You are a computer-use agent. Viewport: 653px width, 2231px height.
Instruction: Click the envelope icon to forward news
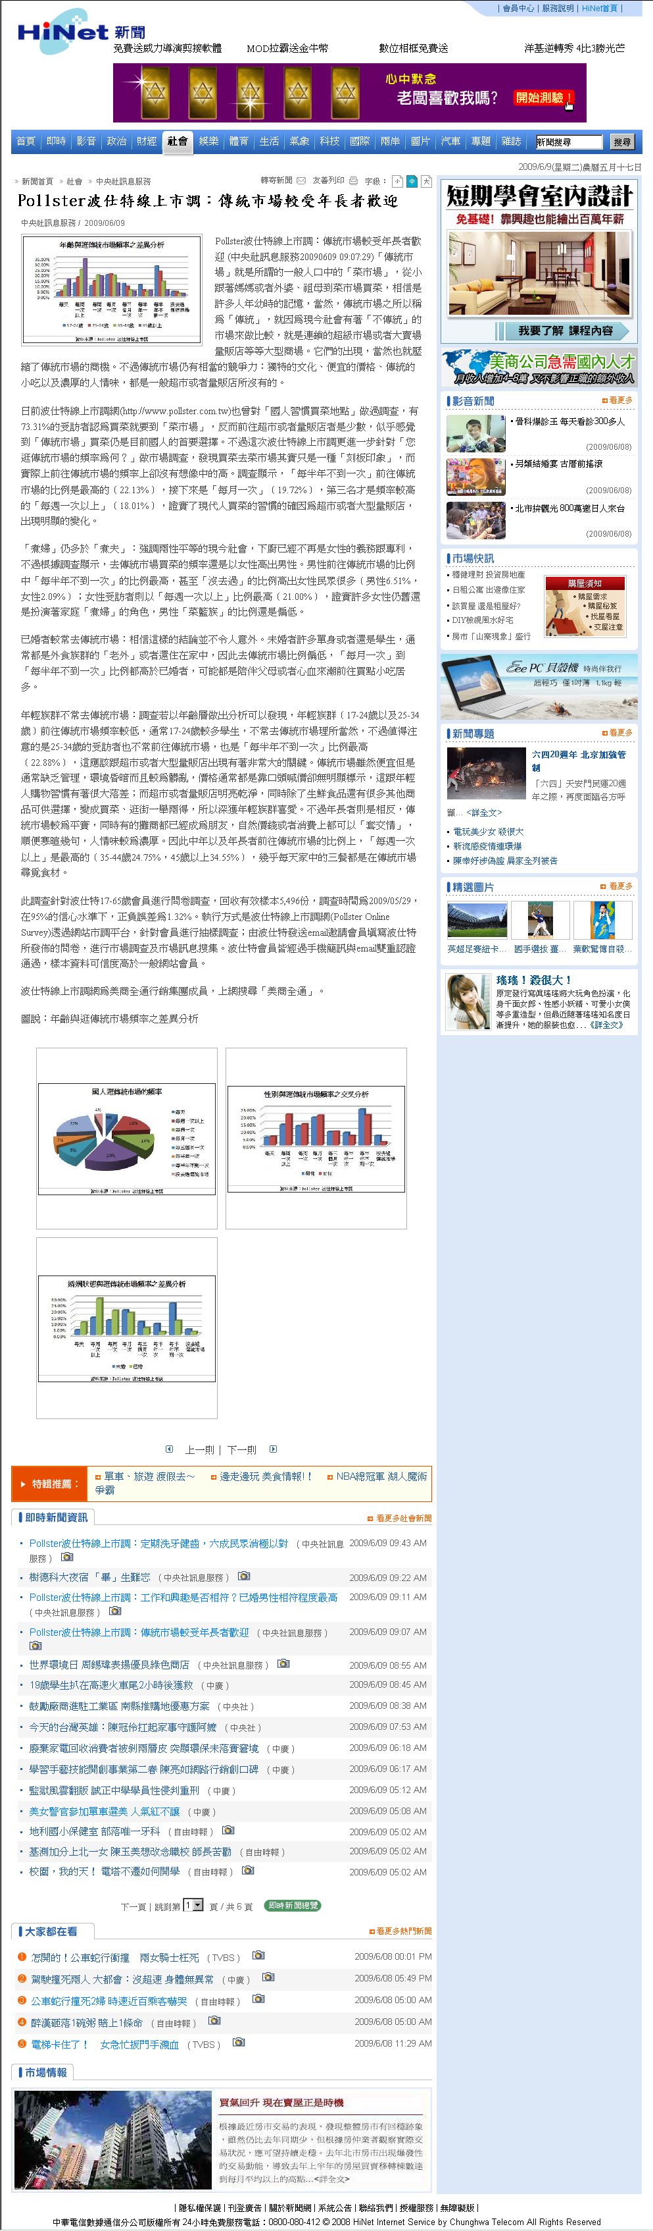pyautogui.click(x=301, y=181)
